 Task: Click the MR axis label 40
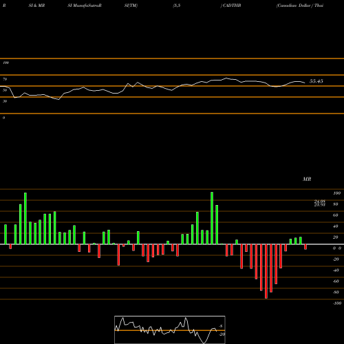coord(336,226)
